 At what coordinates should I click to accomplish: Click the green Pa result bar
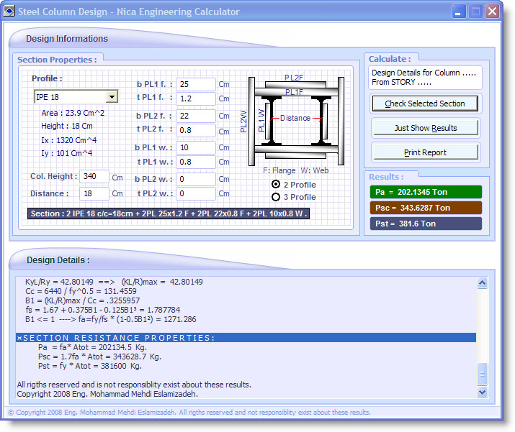(x=425, y=192)
